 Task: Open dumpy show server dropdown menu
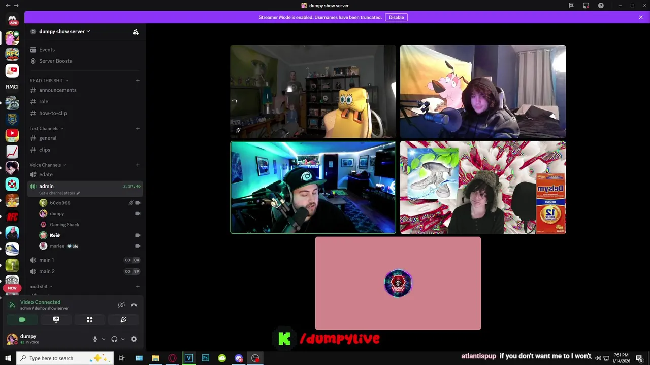tap(64, 31)
